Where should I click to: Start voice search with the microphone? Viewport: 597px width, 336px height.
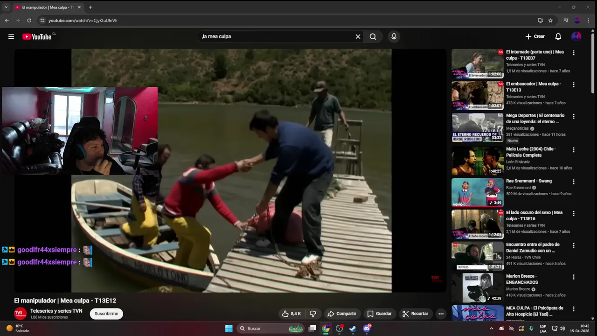point(394,36)
